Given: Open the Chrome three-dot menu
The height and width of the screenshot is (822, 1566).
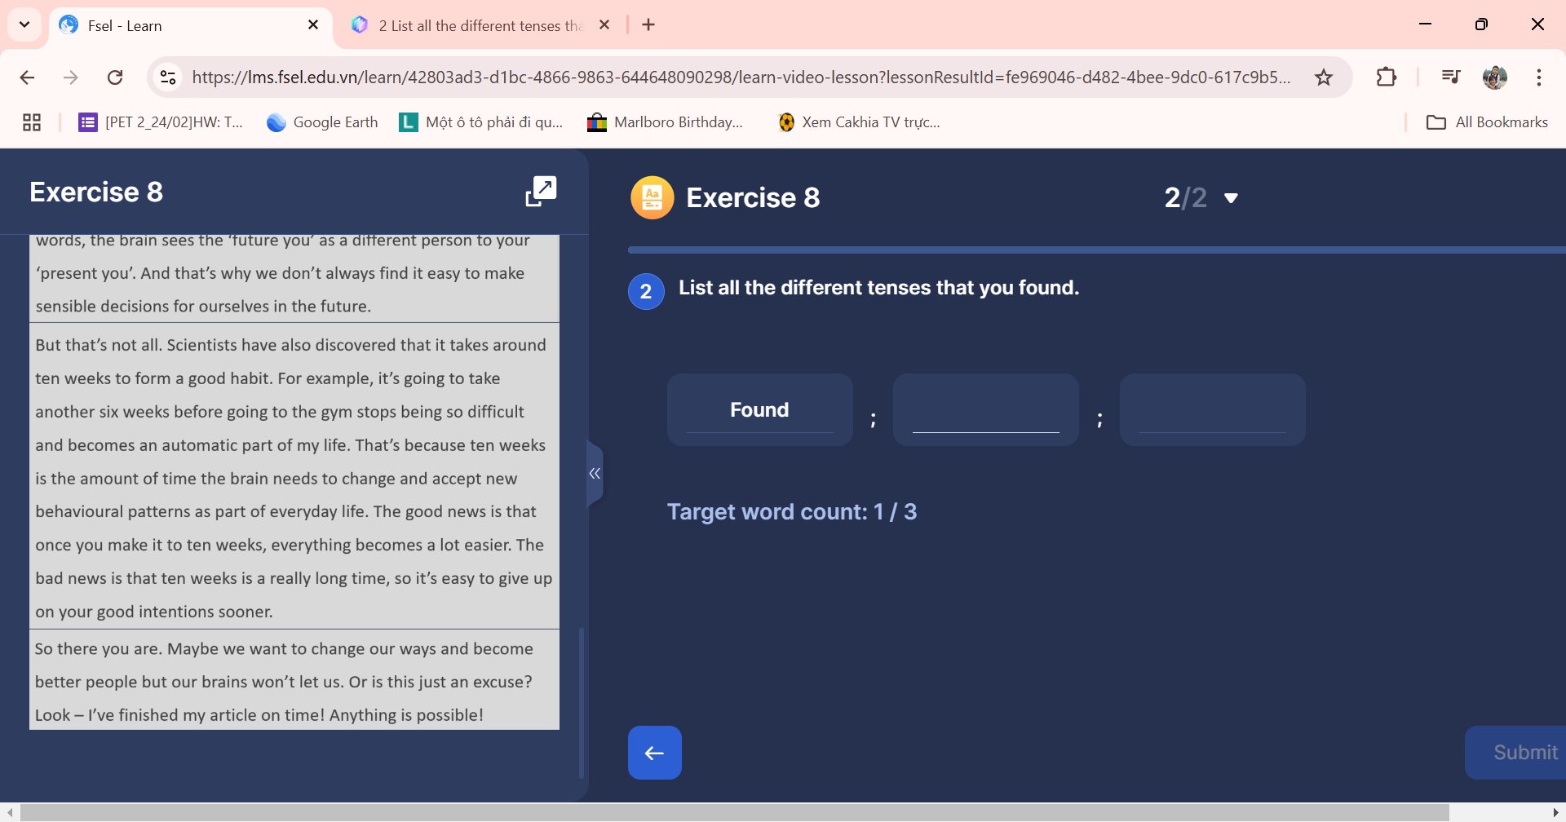Looking at the screenshot, I should [x=1539, y=77].
